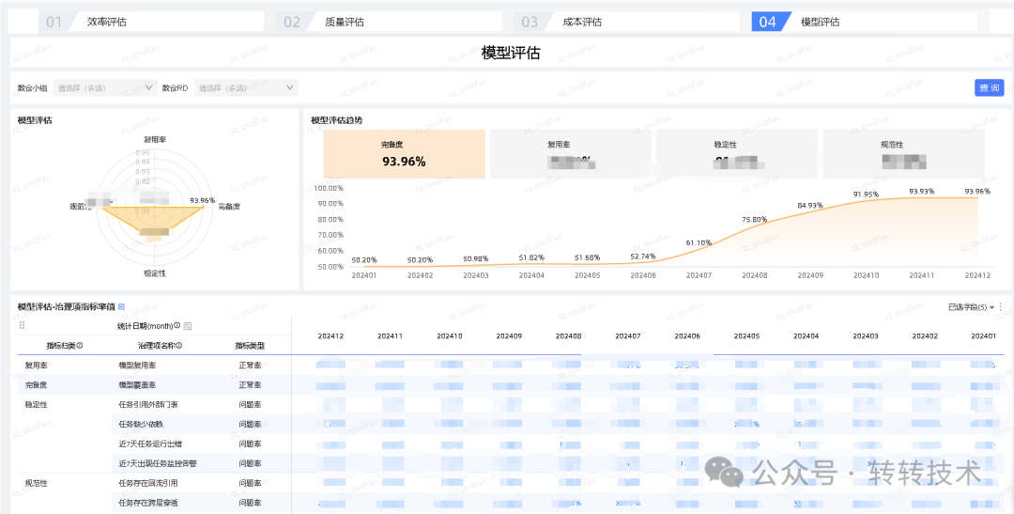Click the 93.93% point label on trend chart
This screenshot has height=514, width=1014.
point(922,192)
